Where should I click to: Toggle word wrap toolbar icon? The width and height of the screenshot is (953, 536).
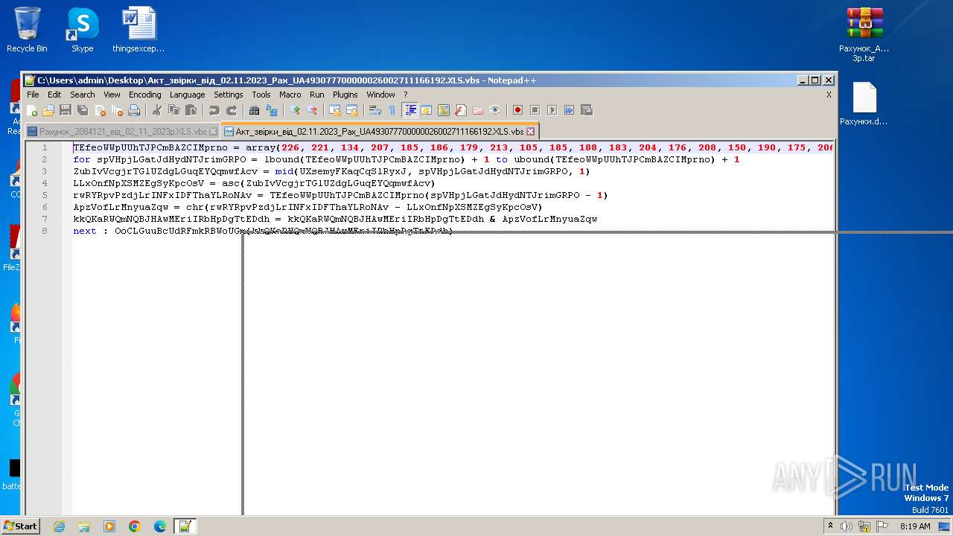coord(375,110)
